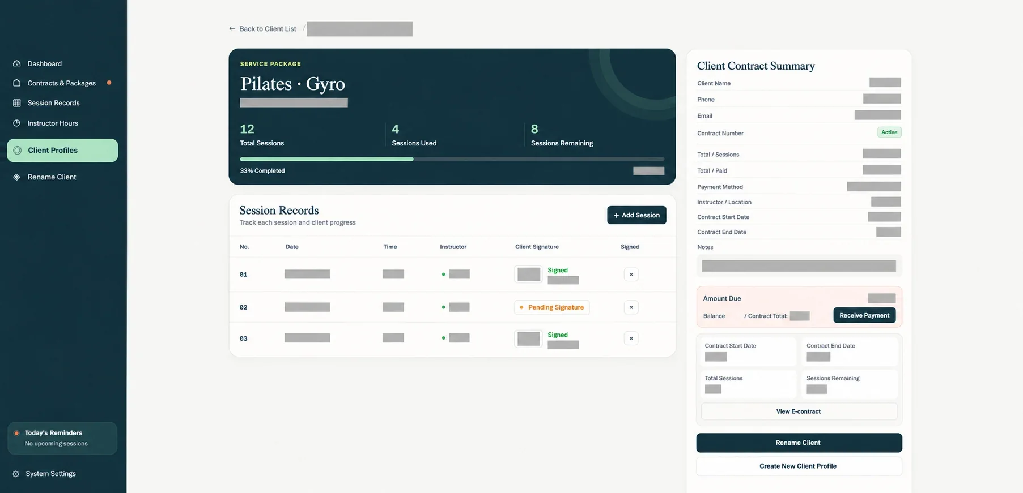Viewport: 1023px width, 493px height.
Task: Open the signature thumbnail for session 01
Action: 529,275
